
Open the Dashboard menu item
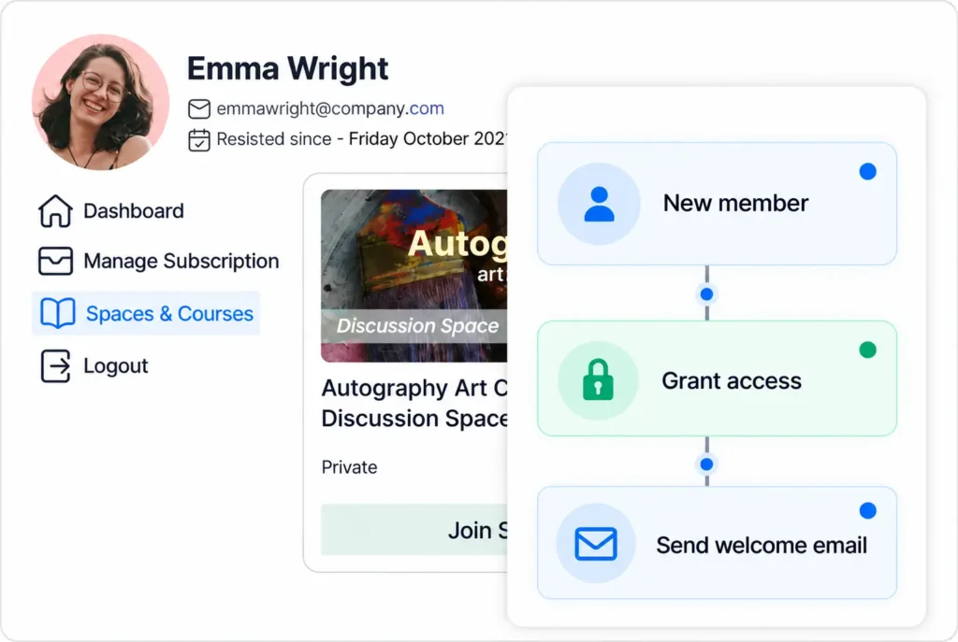click(111, 211)
